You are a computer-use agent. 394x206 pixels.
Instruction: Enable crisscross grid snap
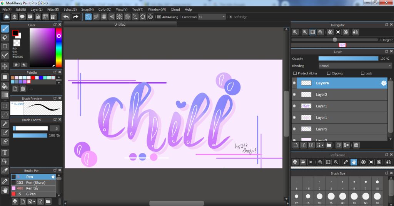(x=104, y=17)
